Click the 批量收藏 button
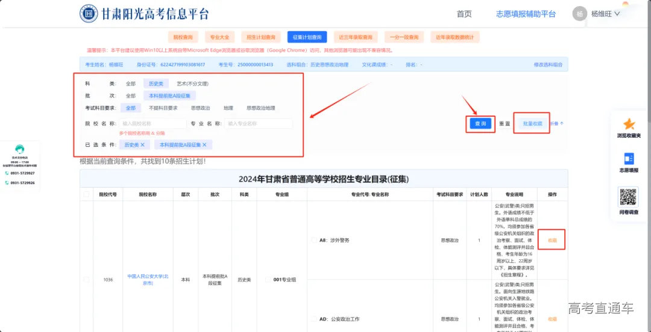Image resolution: width=651 pixels, height=332 pixels. (533, 123)
